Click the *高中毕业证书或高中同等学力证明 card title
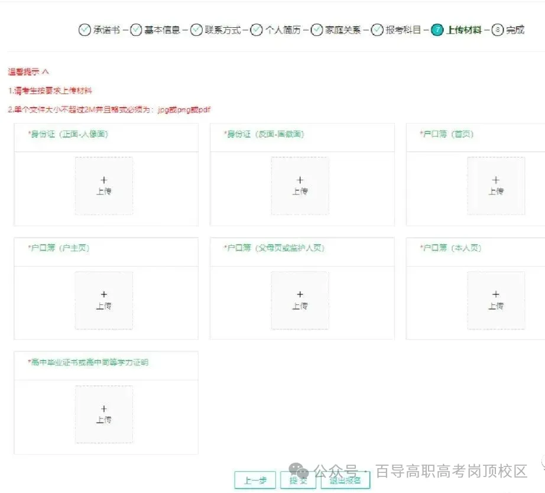The width and height of the screenshot is (545, 493). [88, 362]
